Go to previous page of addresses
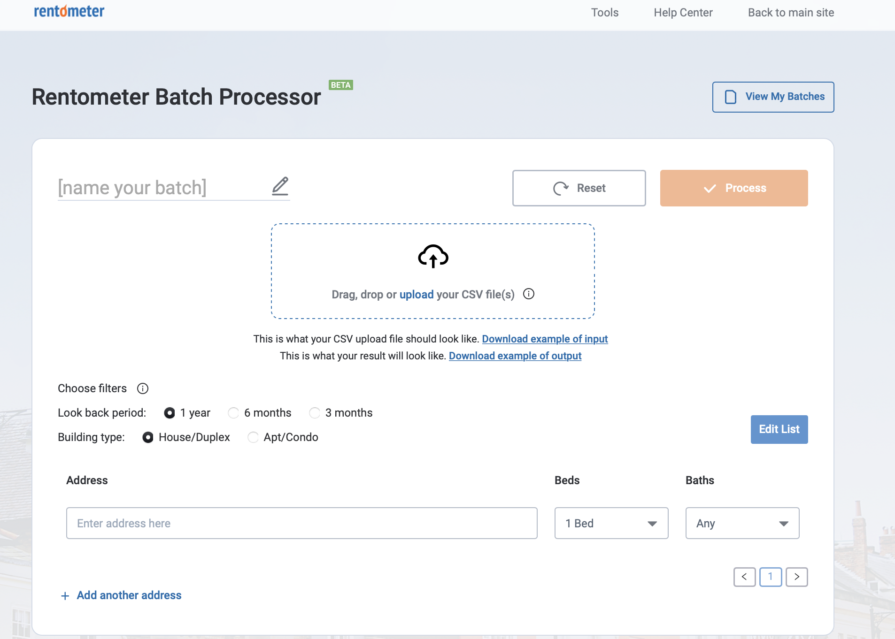Image resolution: width=895 pixels, height=639 pixels. click(745, 577)
